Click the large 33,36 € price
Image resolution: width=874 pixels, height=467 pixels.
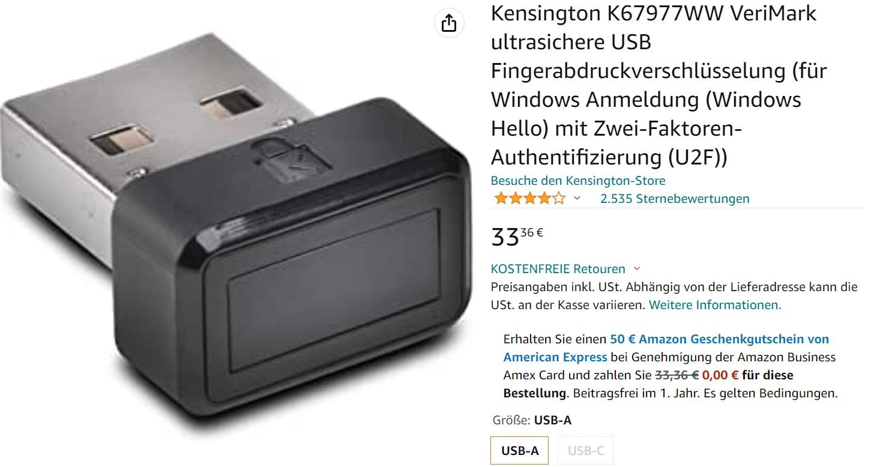click(517, 236)
